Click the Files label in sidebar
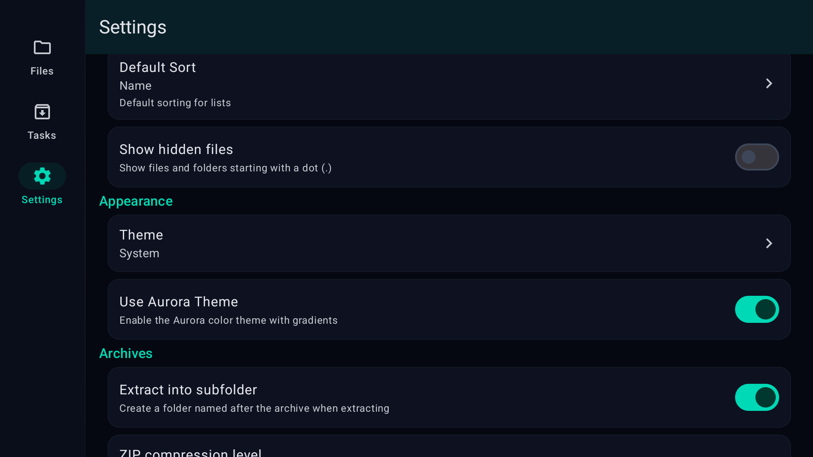813x457 pixels. tap(42, 71)
